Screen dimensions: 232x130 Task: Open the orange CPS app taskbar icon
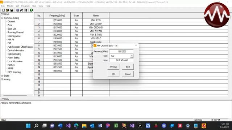204,126
